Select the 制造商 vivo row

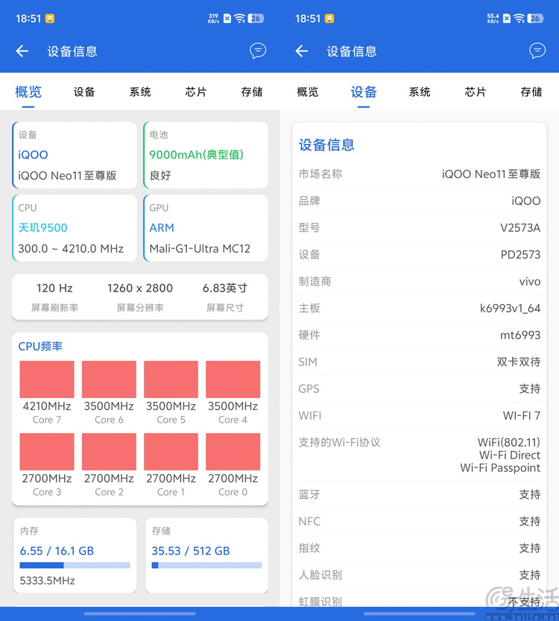(x=419, y=281)
